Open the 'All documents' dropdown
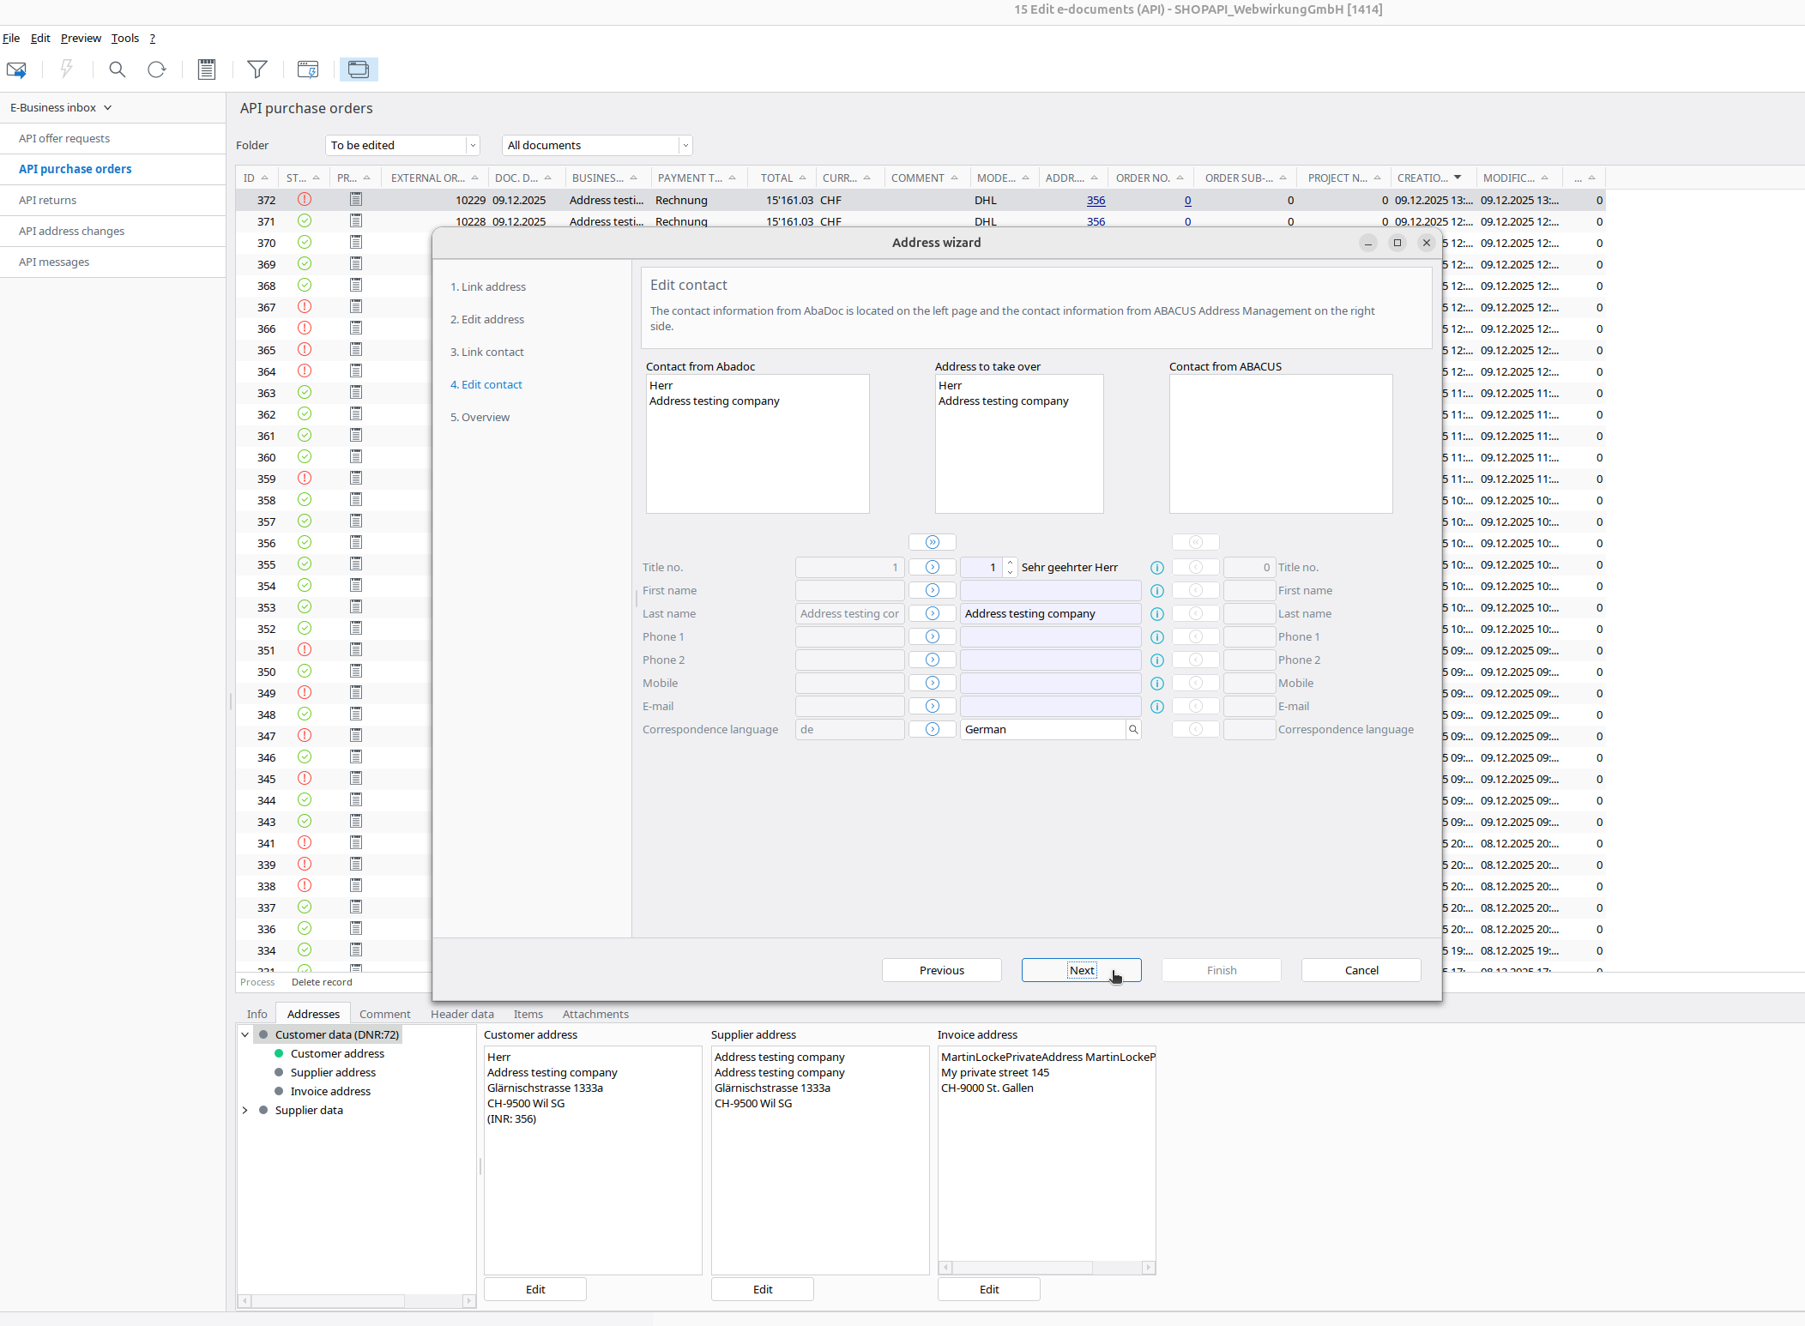 (x=685, y=146)
